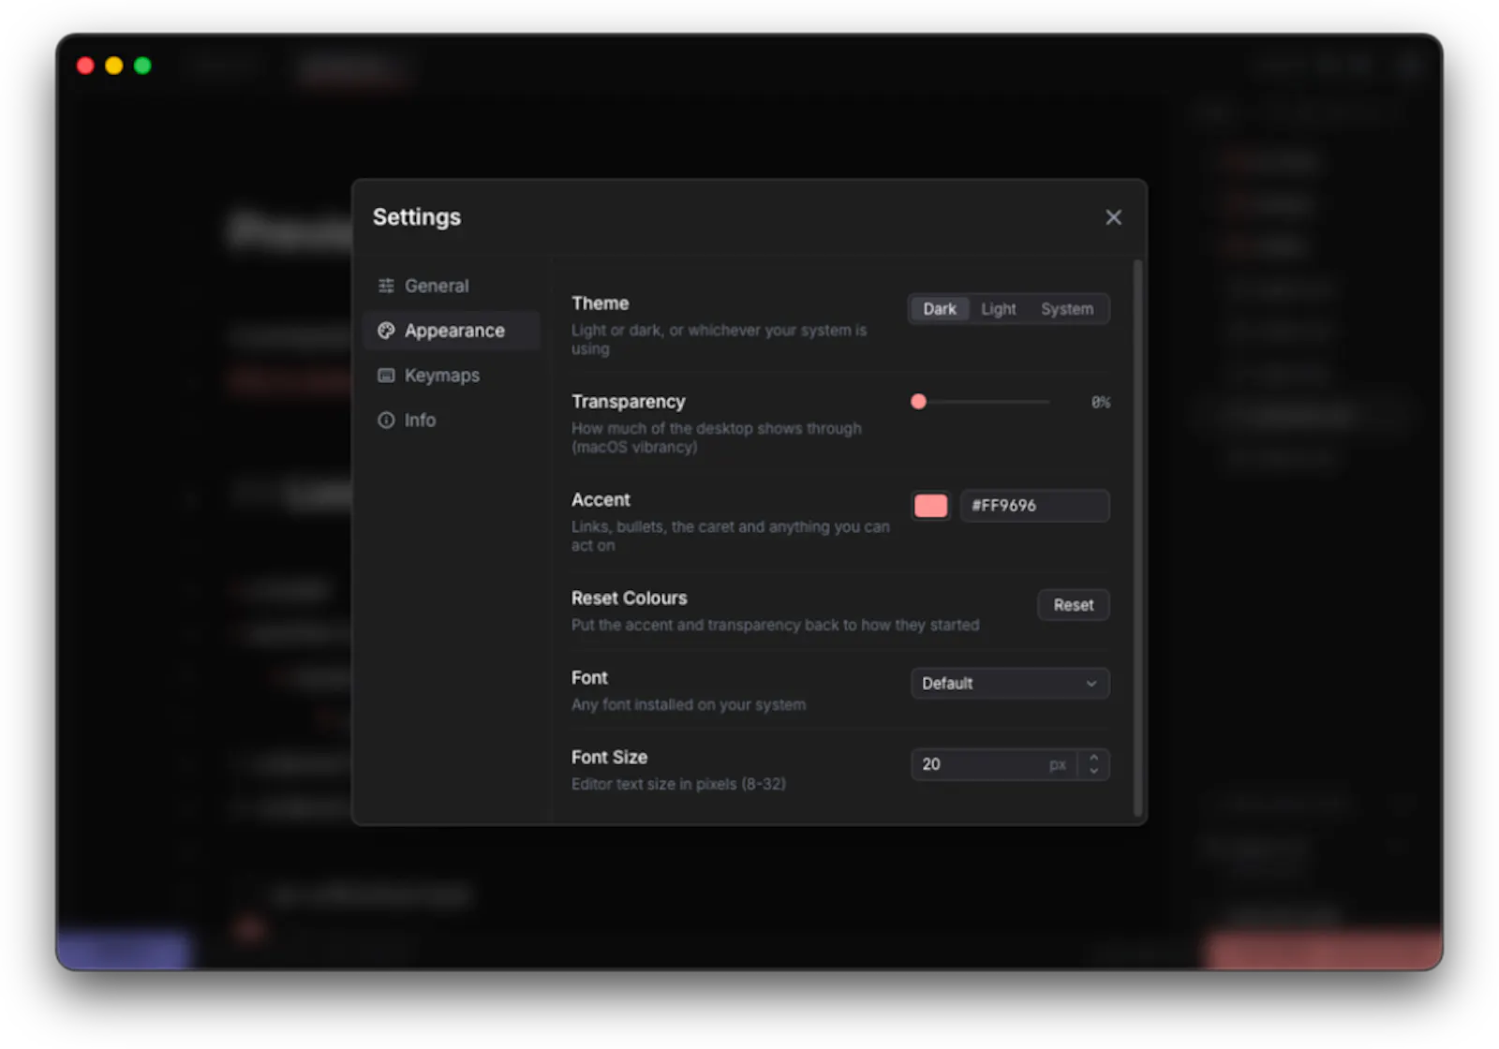Click the settings panel vertical scrollbar
The width and height of the screenshot is (1499, 1049).
pos(1138,539)
